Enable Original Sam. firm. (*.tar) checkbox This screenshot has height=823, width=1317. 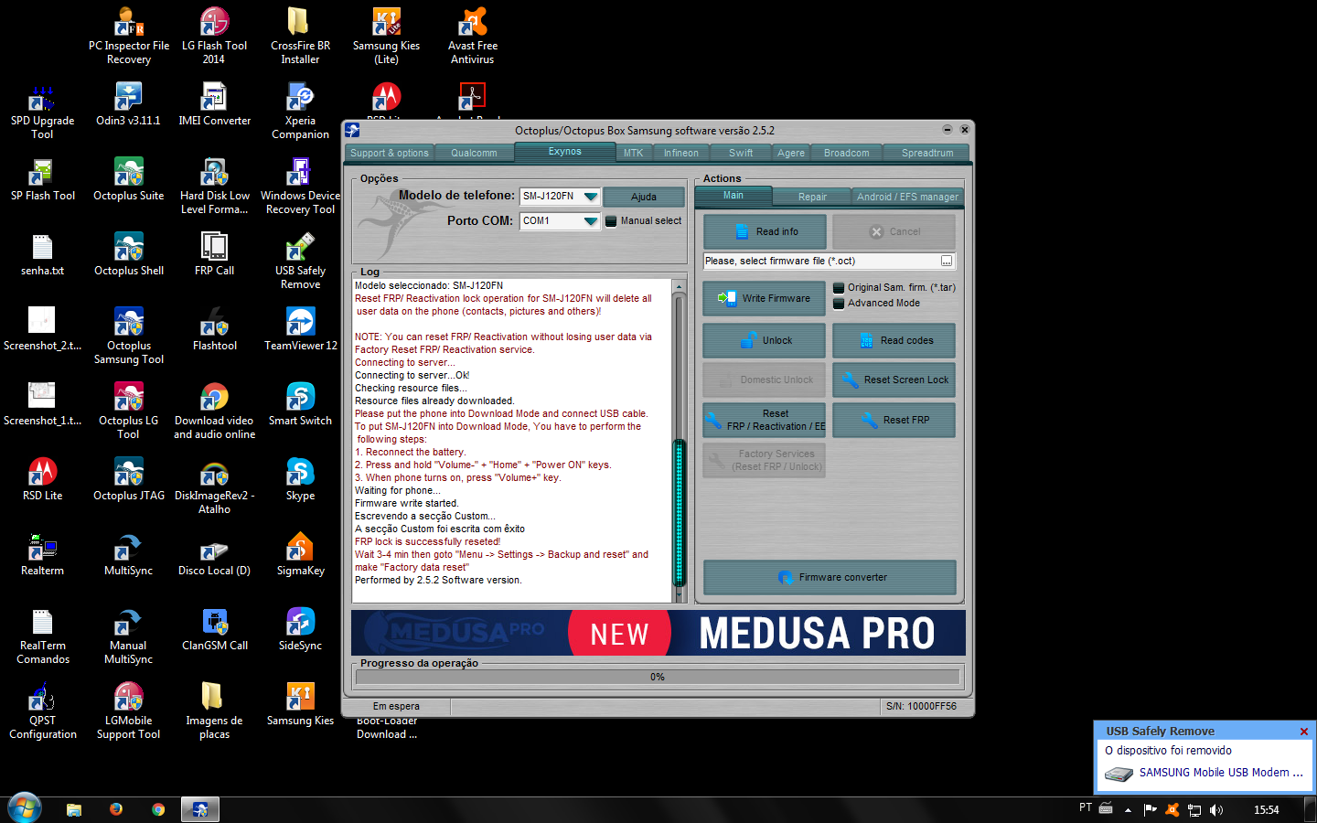coord(839,287)
